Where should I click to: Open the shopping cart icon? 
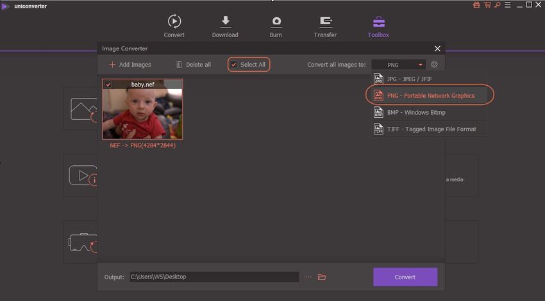point(487,5)
